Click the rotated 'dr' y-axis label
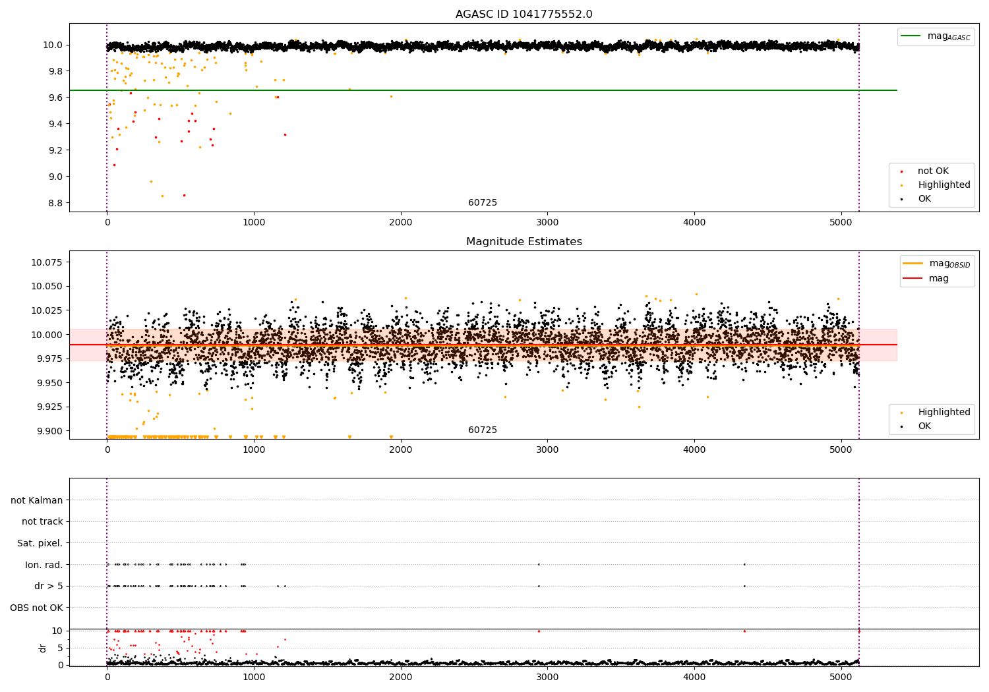Viewport: 989px width, 692px height. (x=43, y=648)
